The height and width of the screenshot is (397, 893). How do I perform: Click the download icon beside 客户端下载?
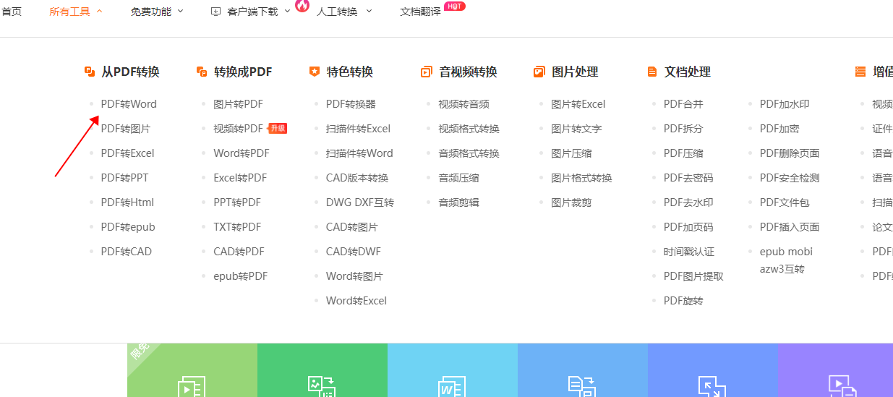click(215, 12)
